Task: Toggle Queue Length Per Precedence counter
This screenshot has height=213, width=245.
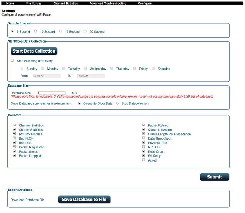Action: pos(144,133)
